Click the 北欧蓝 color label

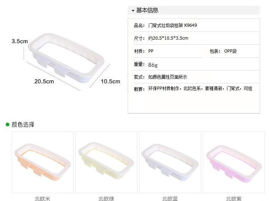170,198
